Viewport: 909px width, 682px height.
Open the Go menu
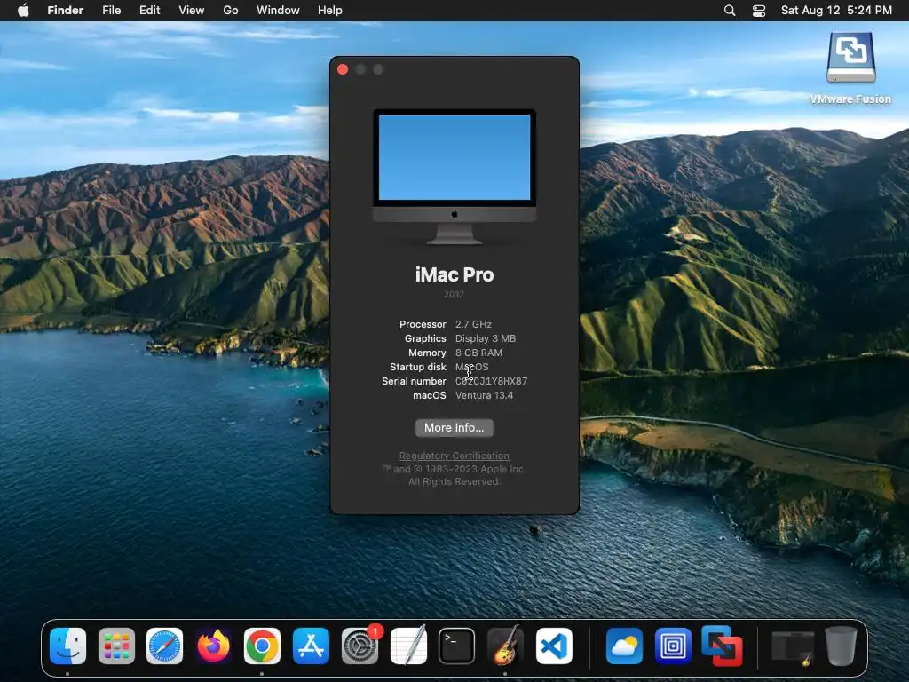coord(231,11)
